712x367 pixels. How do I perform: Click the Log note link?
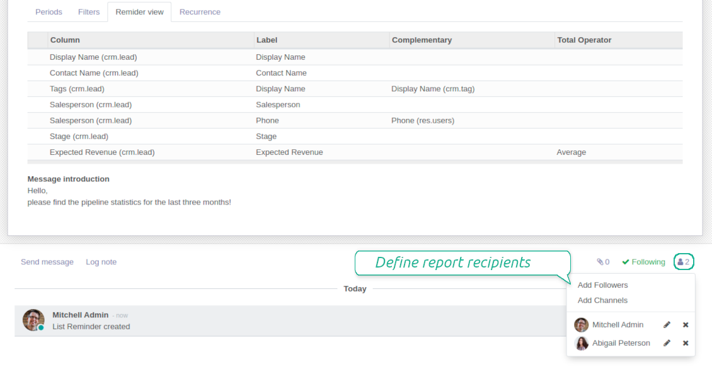101,262
